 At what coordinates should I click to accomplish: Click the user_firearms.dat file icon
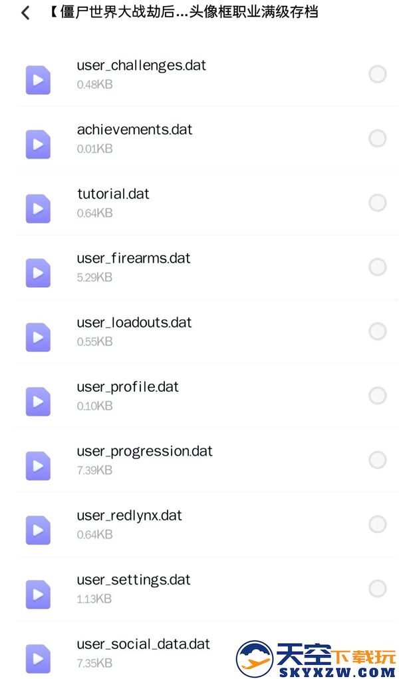38,273
